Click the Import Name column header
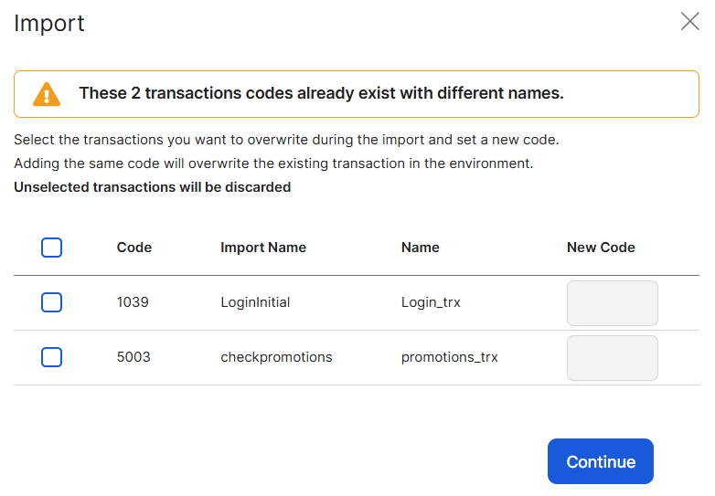This screenshot has width=715, height=496. [263, 248]
